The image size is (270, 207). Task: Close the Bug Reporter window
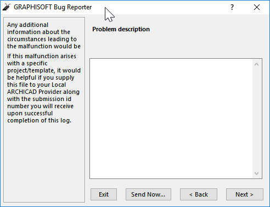[257, 7]
